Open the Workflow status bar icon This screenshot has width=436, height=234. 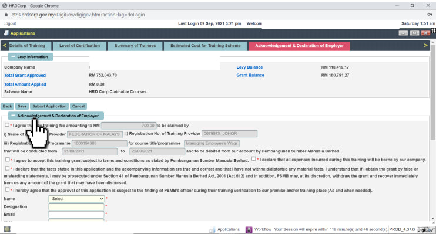(x=249, y=229)
